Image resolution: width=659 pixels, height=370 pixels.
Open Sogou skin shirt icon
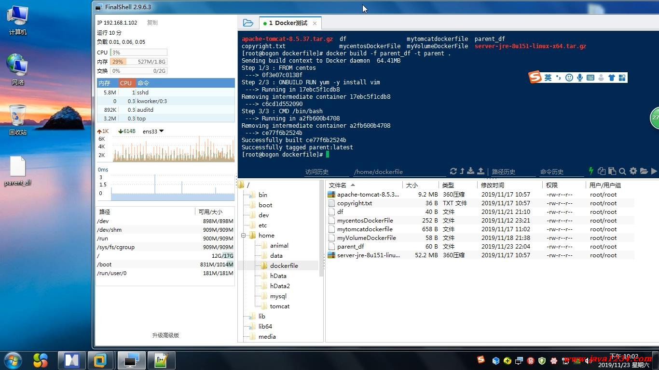pos(612,78)
